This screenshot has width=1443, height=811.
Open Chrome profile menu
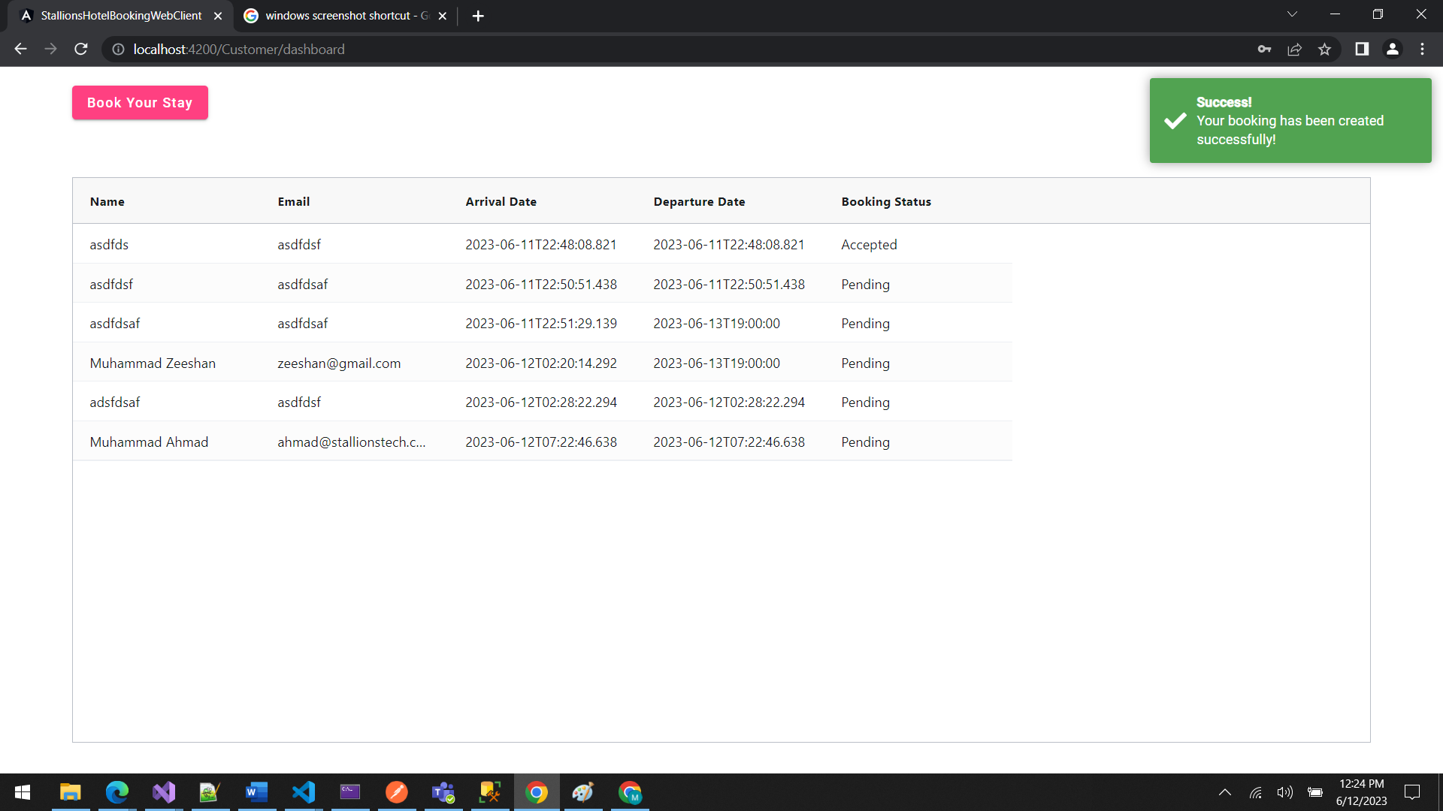click(1392, 49)
